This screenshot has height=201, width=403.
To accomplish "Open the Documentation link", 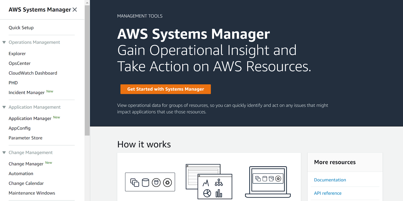I will pyautogui.click(x=330, y=180).
